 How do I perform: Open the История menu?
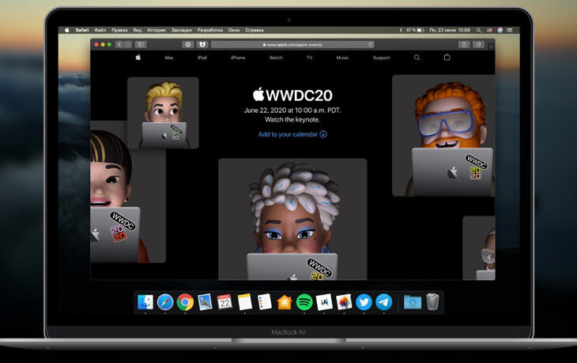click(x=157, y=30)
